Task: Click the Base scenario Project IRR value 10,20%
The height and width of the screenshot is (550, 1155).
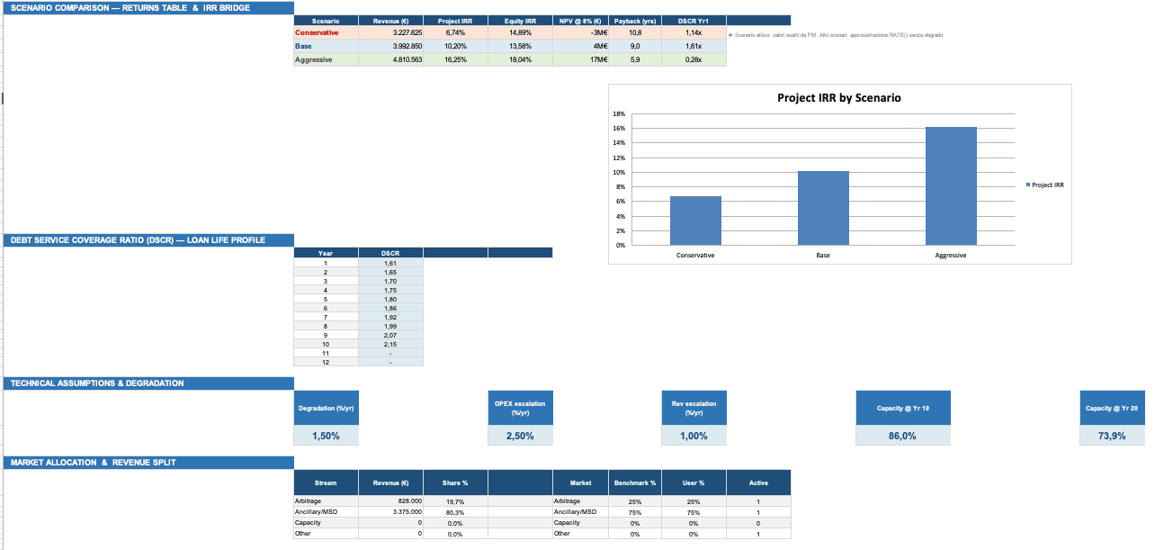Action: [455, 46]
